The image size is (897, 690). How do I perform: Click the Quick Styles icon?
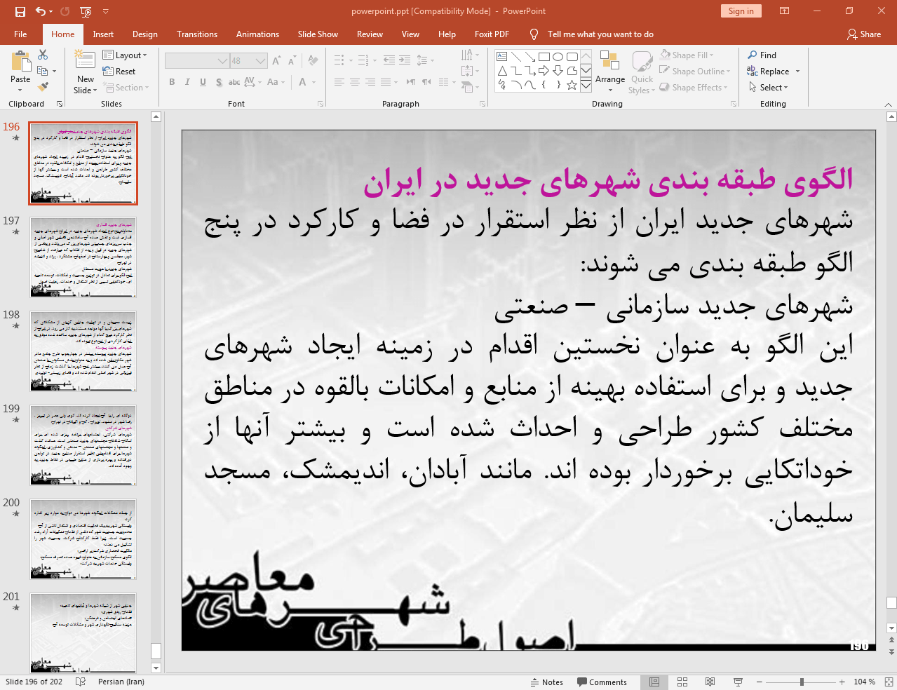pyautogui.click(x=642, y=62)
